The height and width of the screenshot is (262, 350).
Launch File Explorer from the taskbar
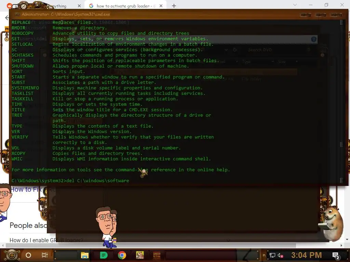point(85,255)
